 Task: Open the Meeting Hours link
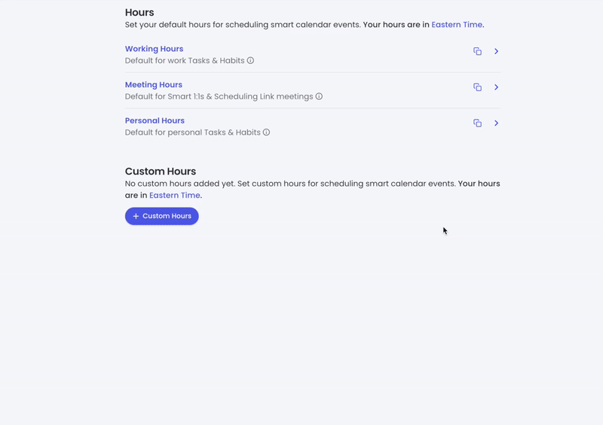154,84
